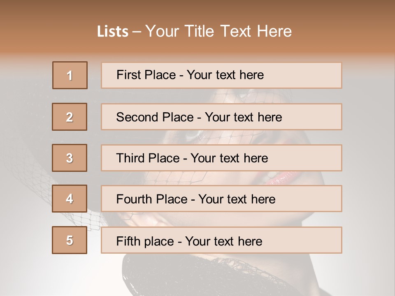
Task: Click the number 3 box
Action: 70,158
